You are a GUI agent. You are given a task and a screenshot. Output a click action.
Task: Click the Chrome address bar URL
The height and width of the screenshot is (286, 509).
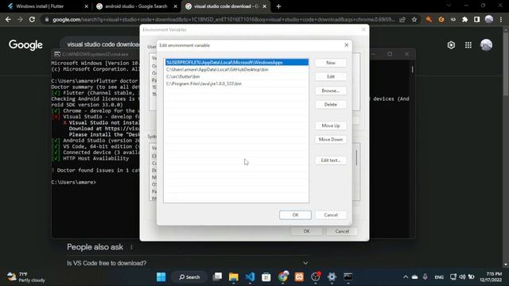click(x=223, y=19)
